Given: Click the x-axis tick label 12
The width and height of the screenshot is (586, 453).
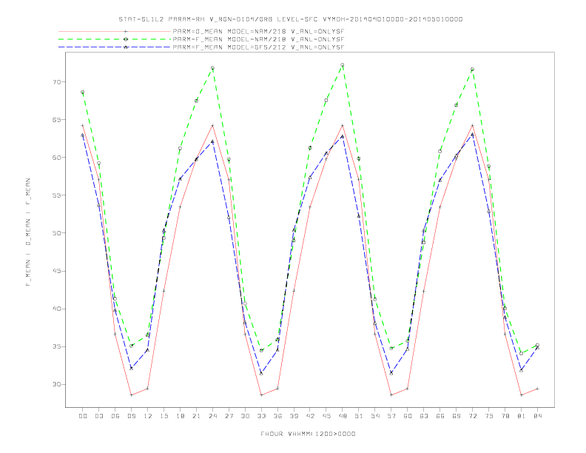Looking at the screenshot, I should (x=148, y=416).
